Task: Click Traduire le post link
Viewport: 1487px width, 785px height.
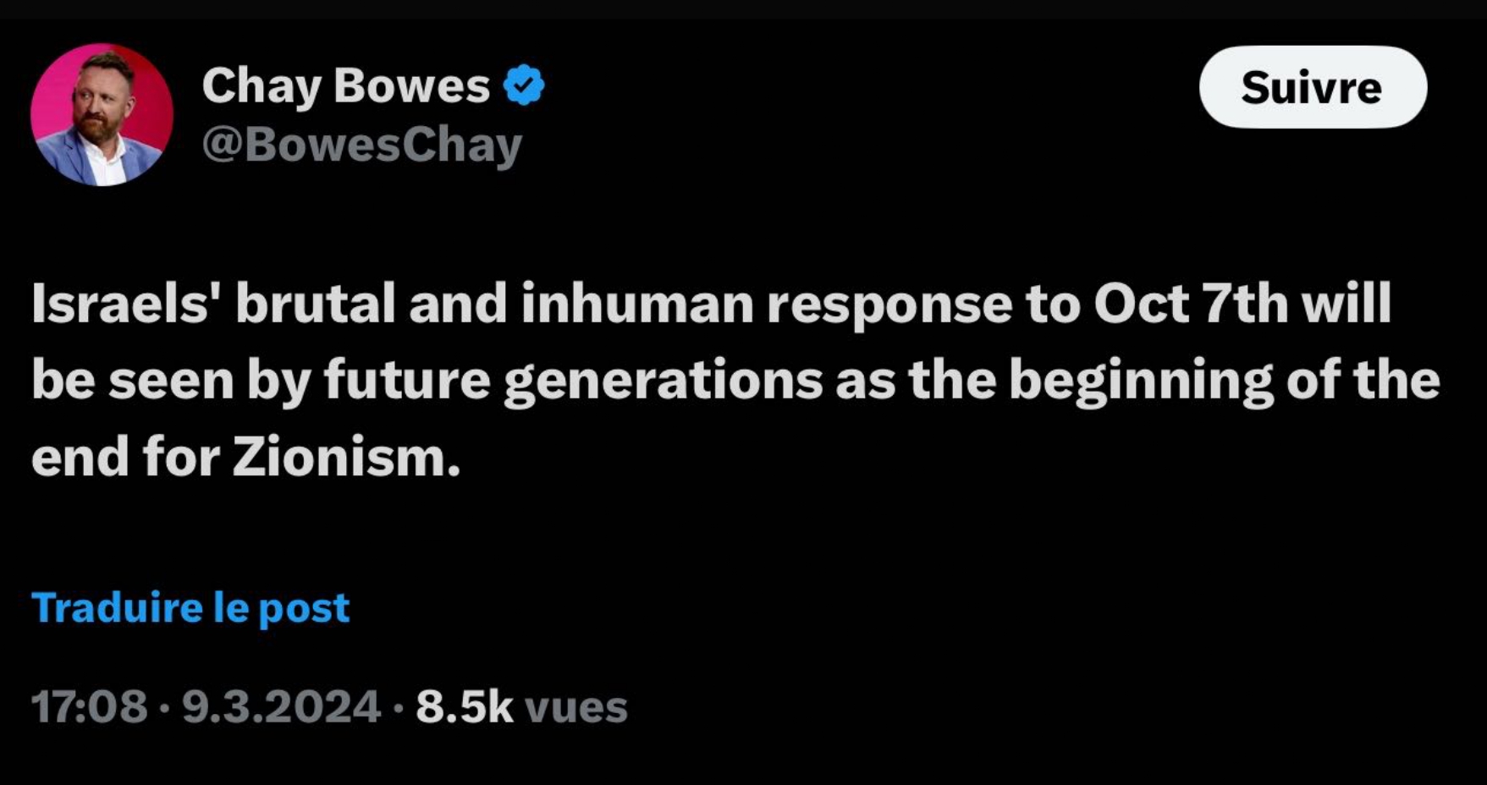Action: coord(190,607)
